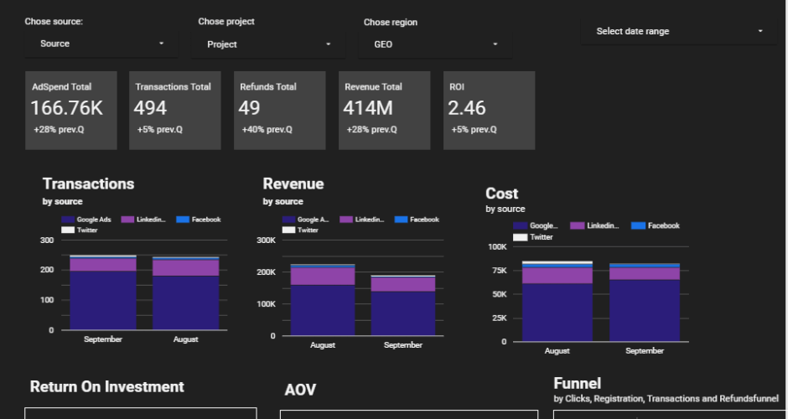The width and height of the screenshot is (788, 419).
Task: Click the ROI 2.46 scorecard
Action: [488, 111]
